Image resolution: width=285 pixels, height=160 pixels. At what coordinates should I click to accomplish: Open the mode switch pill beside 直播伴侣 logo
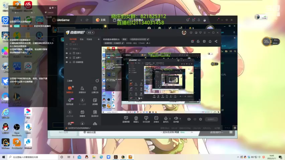[x=90, y=32]
